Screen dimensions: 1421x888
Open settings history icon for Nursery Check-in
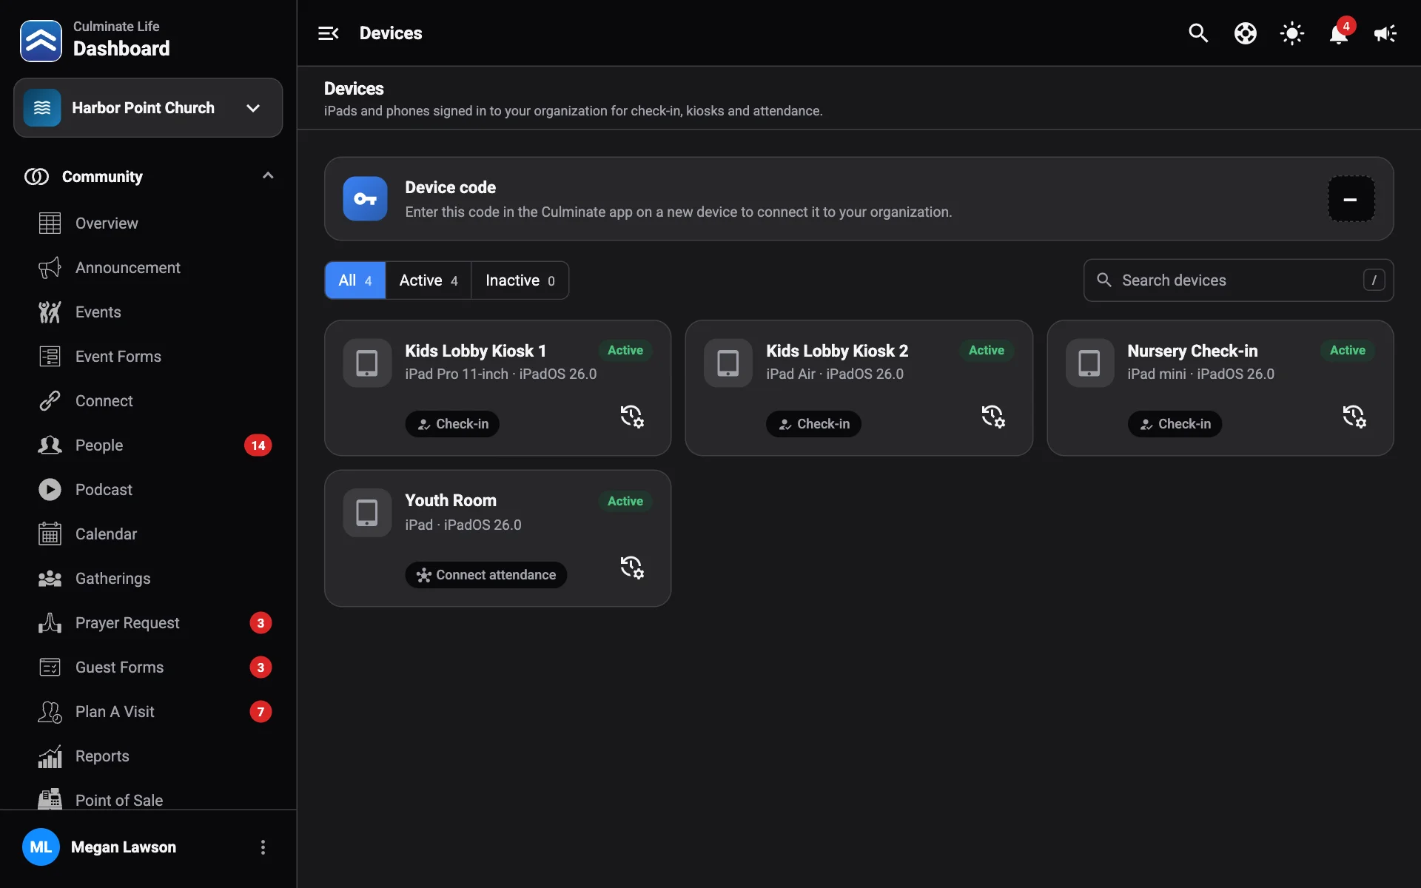pos(1354,417)
